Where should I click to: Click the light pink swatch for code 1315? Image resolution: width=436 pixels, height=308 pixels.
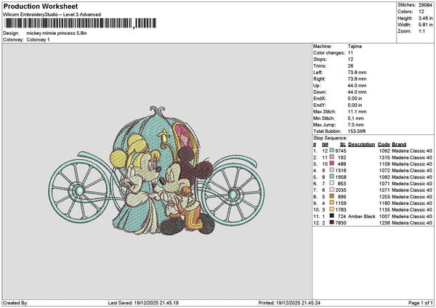pos(331,158)
